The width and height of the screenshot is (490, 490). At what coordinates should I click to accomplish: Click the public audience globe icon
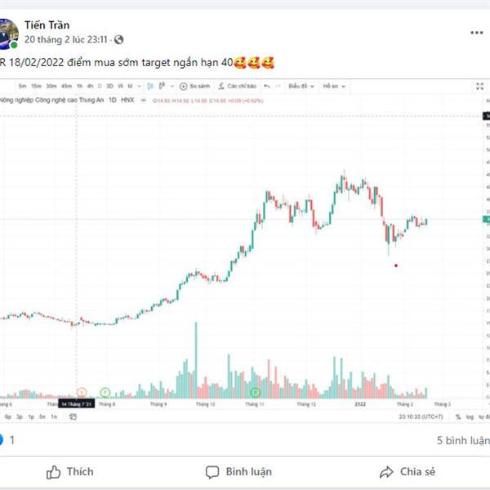[x=119, y=39]
